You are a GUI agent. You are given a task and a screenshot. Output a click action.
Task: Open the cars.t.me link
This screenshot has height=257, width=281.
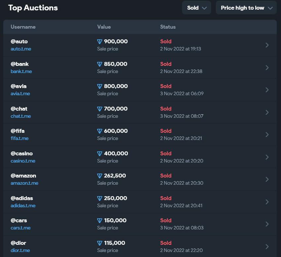20,228
